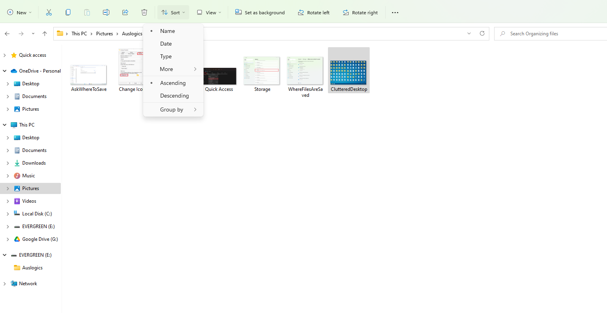Click the Delete trash can icon

point(144,12)
